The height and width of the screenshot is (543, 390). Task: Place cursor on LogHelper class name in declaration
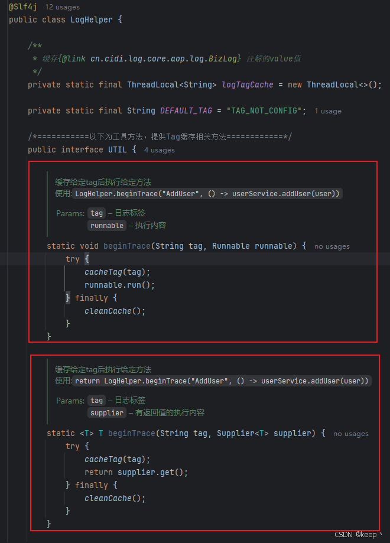pos(92,19)
